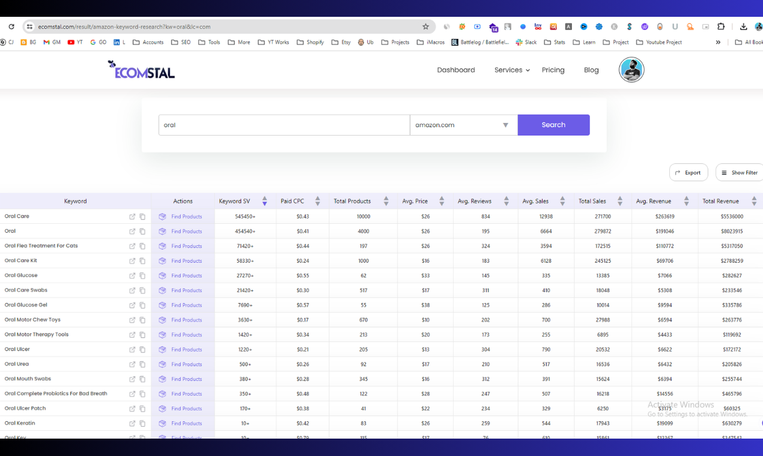The width and height of the screenshot is (763, 456).
Task: Open the user profile avatar
Action: click(x=631, y=70)
